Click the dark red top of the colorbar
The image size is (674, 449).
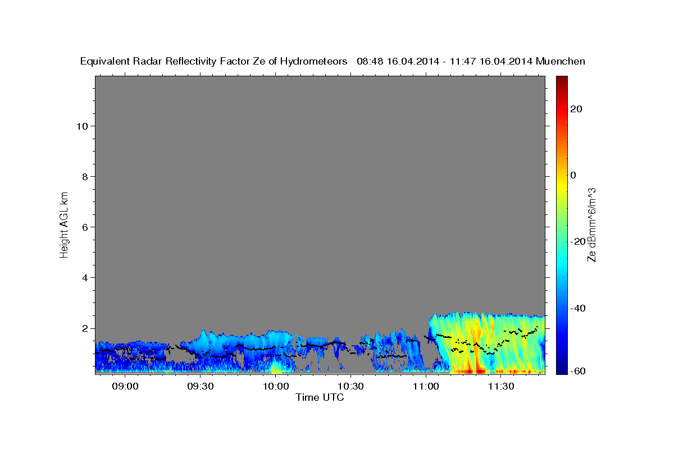pyautogui.click(x=562, y=81)
